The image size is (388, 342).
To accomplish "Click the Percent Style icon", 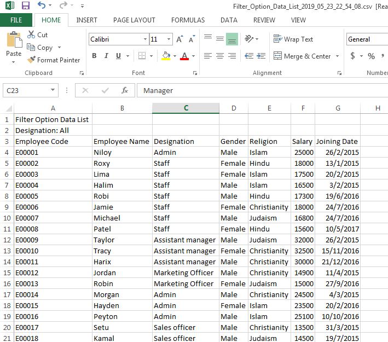I will pos(371,56).
